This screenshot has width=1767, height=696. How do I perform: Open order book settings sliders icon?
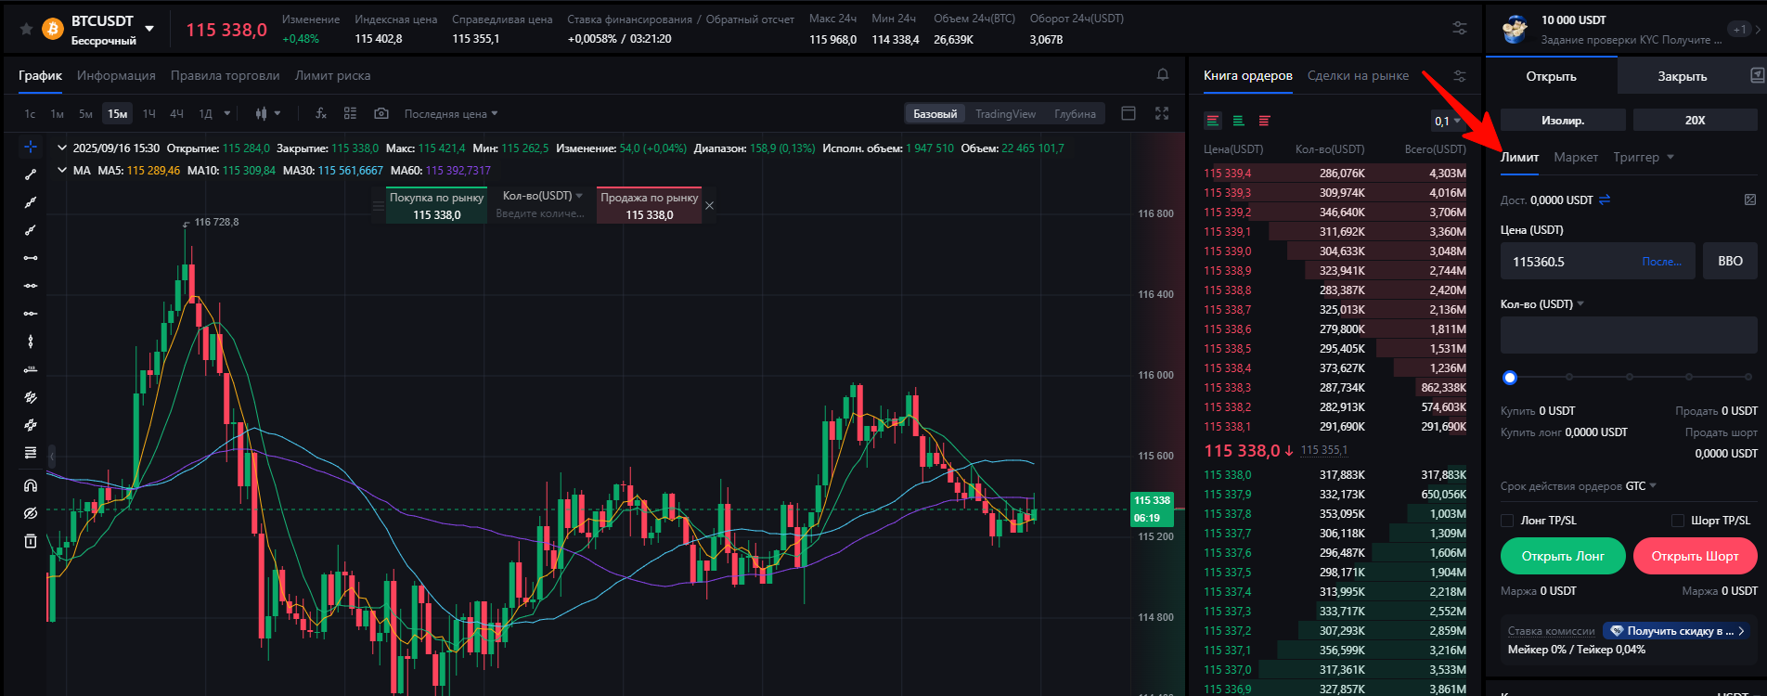click(x=1460, y=76)
